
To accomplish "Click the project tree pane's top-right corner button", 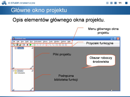I will 32,48.
